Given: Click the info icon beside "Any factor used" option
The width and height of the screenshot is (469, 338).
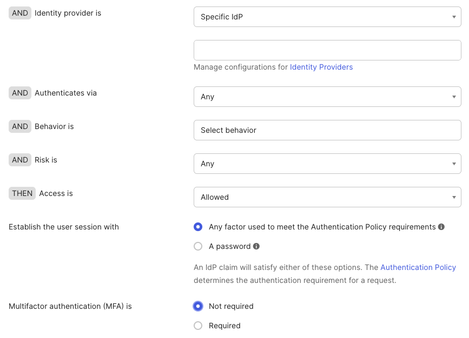Looking at the screenshot, I should coord(441,227).
